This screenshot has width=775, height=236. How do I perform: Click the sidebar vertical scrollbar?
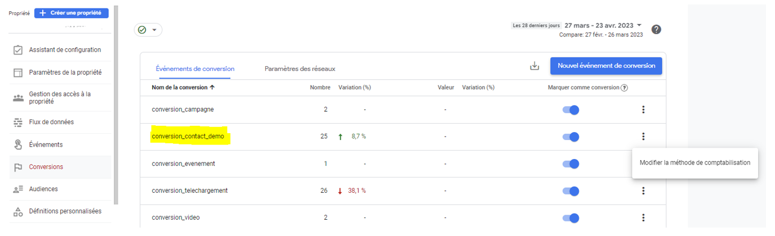pyautogui.click(x=116, y=106)
